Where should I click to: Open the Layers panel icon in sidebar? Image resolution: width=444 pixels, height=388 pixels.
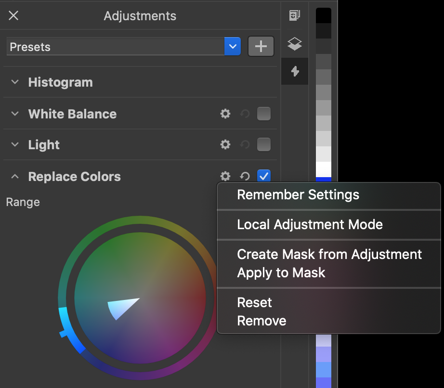[295, 44]
